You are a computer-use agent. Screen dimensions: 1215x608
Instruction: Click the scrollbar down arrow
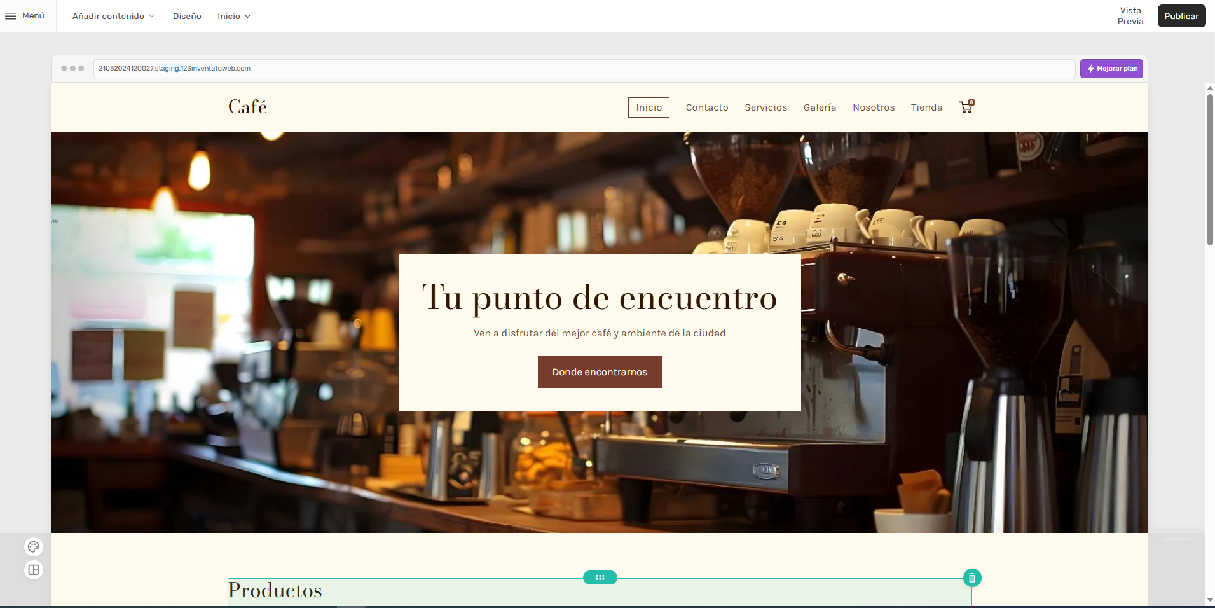pyautogui.click(x=1210, y=600)
